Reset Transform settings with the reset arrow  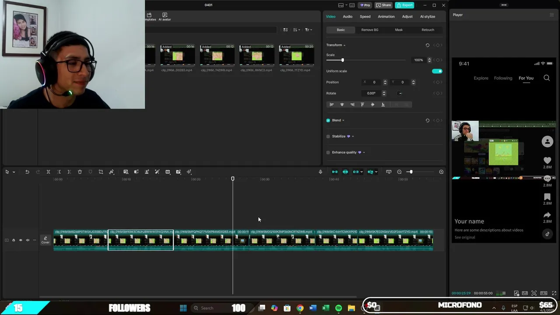tap(427, 45)
